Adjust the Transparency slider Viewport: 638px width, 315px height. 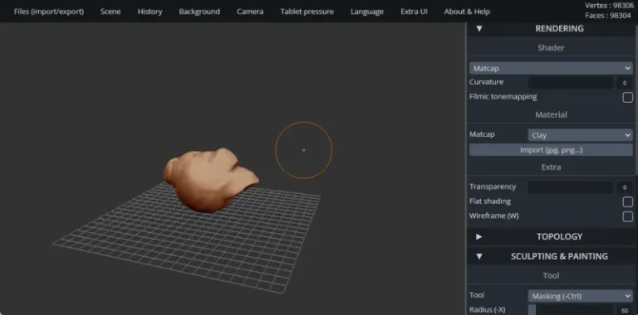click(571, 187)
